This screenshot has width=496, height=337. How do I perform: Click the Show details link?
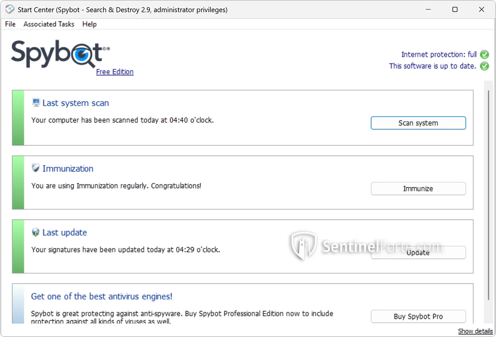[475, 331]
